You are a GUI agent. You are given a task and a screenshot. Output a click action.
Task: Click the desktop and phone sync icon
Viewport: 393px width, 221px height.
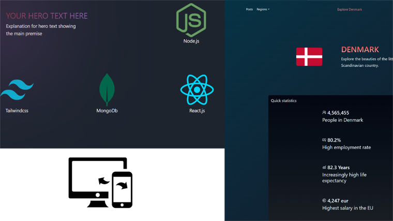[x=100, y=183]
